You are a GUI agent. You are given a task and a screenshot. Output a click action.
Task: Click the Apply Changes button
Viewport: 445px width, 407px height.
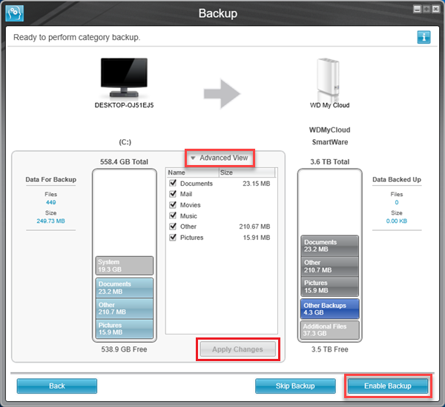[238, 349]
